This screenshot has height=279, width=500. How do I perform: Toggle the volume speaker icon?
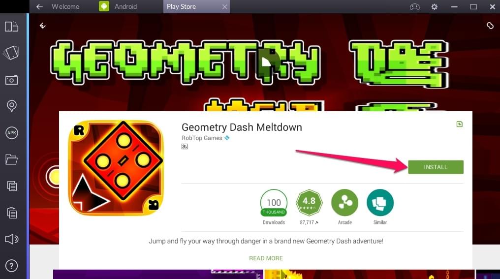(x=11, y=239)
